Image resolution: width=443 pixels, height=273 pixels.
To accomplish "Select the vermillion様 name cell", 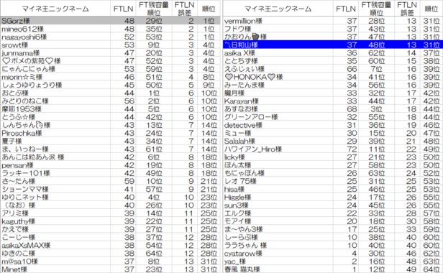I will 278,21.
